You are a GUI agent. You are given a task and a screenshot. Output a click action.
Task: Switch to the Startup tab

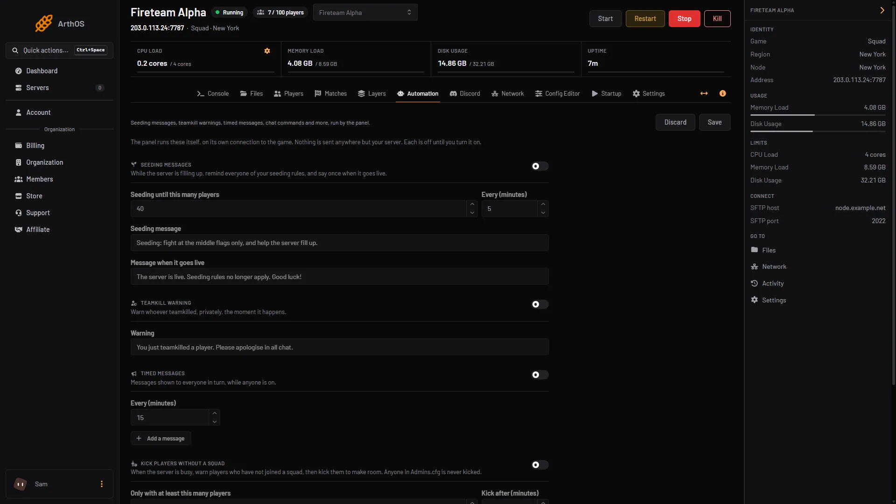607,94
